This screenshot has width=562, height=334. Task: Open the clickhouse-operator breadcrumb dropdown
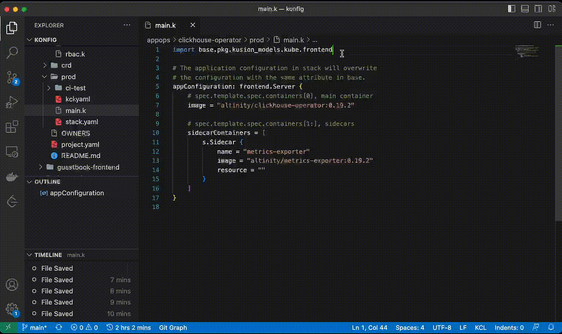pyautogui.click(x=209, y=40)
